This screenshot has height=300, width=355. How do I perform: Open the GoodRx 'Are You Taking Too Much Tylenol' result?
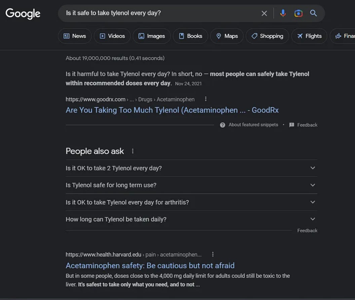click(x=172, y=110)
